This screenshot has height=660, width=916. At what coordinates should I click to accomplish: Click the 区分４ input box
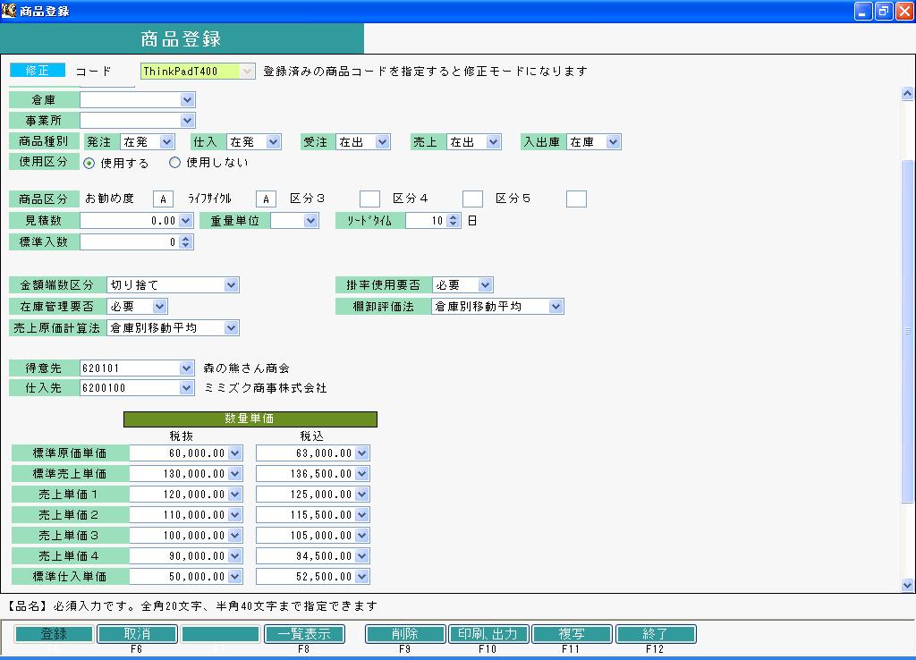point(472,199)
